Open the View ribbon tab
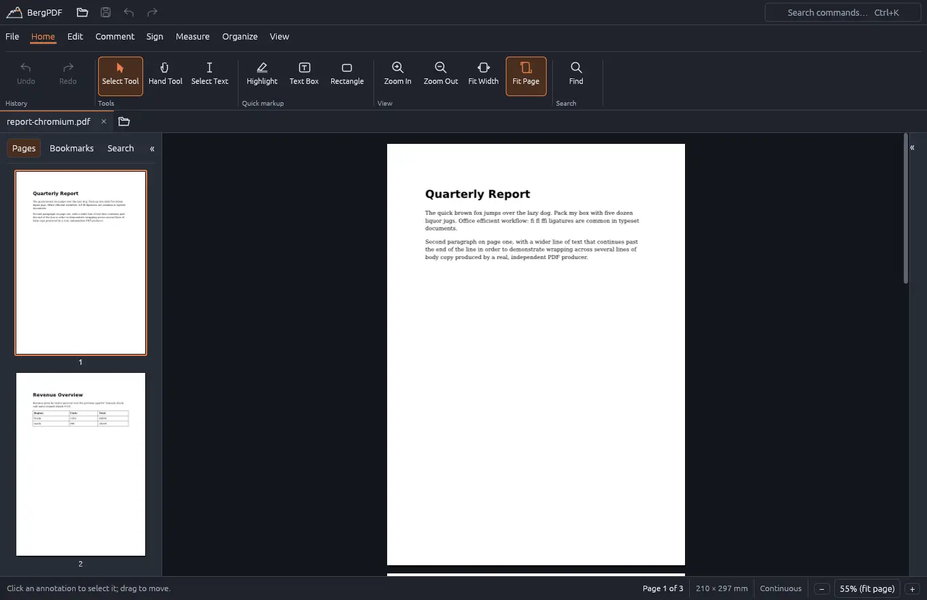 point(279,37)
